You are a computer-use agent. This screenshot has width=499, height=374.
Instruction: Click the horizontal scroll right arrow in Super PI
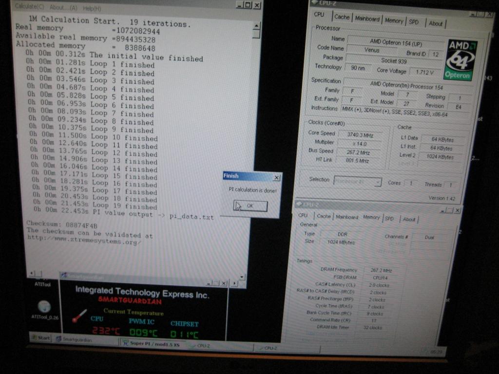pyautogui.click(x=234, y=283)
